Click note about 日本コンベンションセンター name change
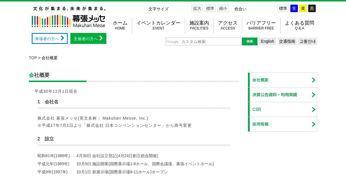This screenshot has width=346, height=182. click(x=114, y=125)
